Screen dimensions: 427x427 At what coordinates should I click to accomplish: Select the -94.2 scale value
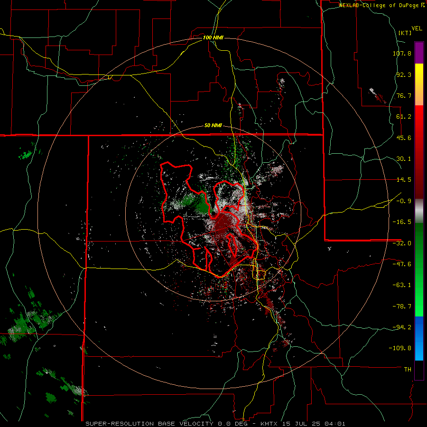pyautogui.click(x=402, y=327)
